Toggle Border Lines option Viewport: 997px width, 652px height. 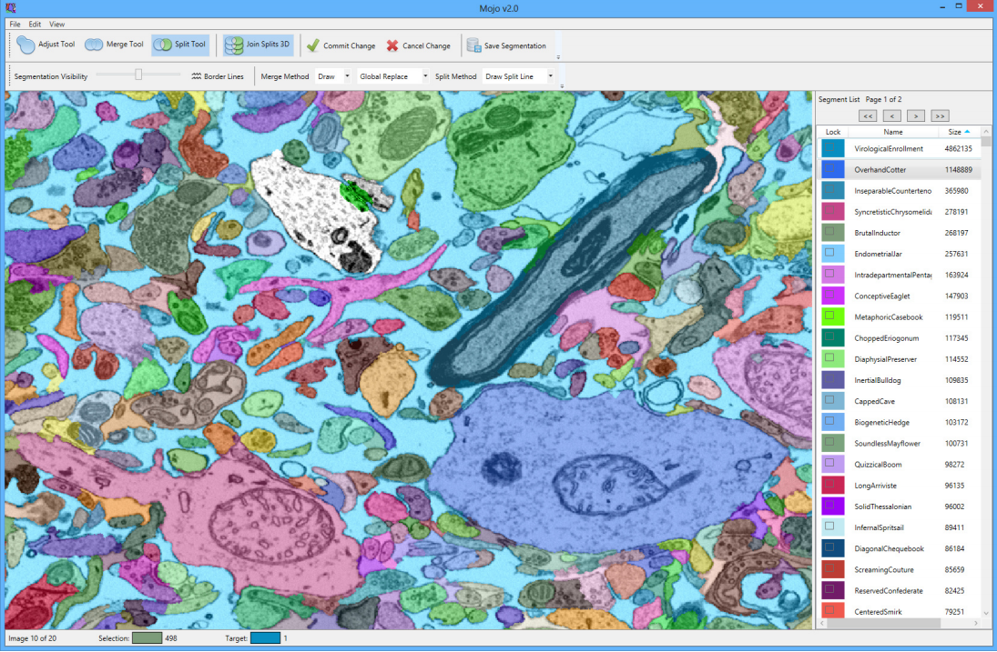(x=218, y=76)
